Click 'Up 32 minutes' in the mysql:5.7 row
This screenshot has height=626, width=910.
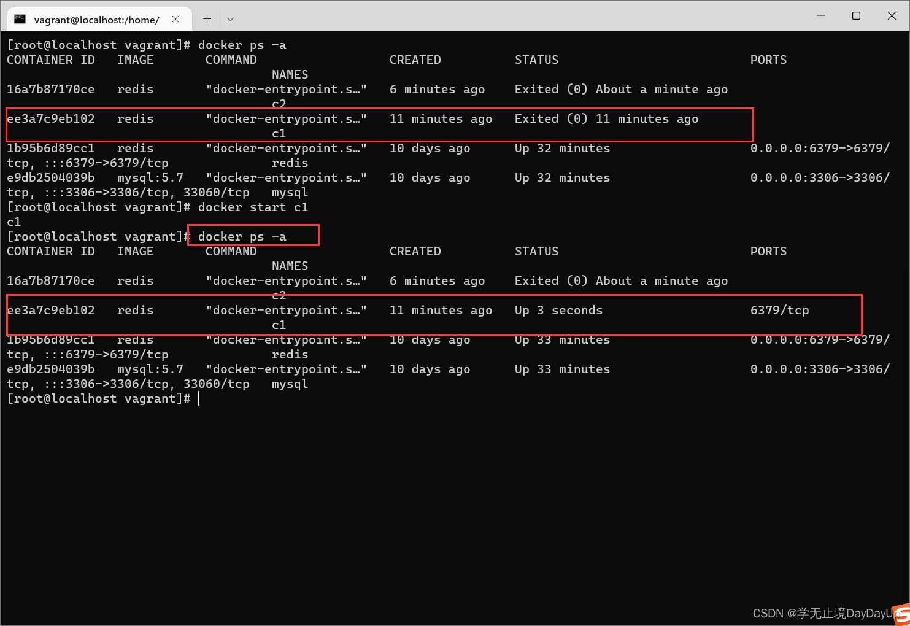(x=562, y=178)
